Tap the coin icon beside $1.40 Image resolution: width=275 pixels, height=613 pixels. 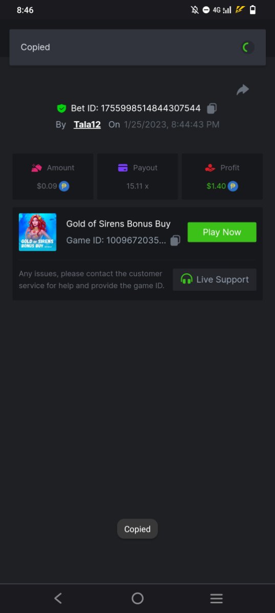pyautogui.click(x=233, y=186)
